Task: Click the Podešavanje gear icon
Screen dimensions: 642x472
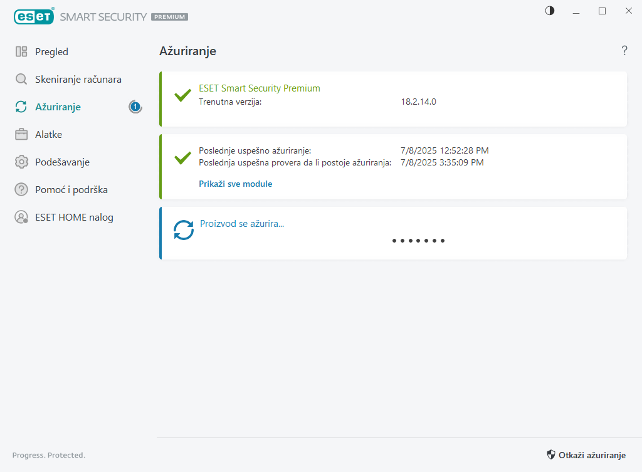Action: tap(21, 162)
